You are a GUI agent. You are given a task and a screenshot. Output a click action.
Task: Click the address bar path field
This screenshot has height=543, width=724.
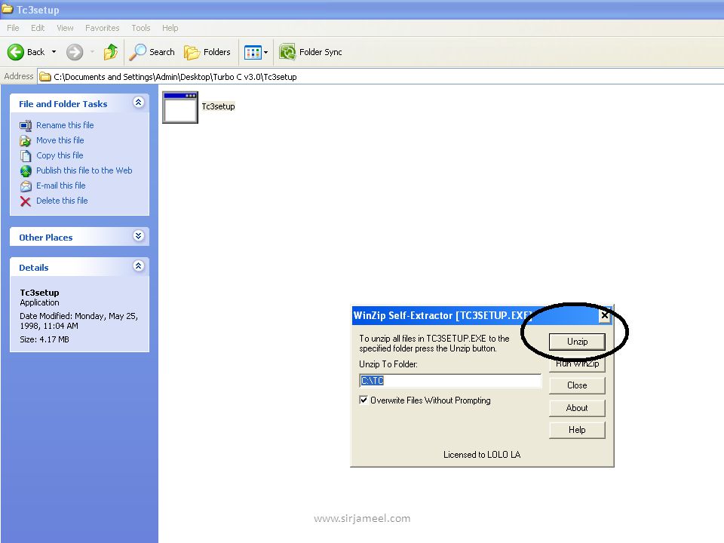(380, 77)
